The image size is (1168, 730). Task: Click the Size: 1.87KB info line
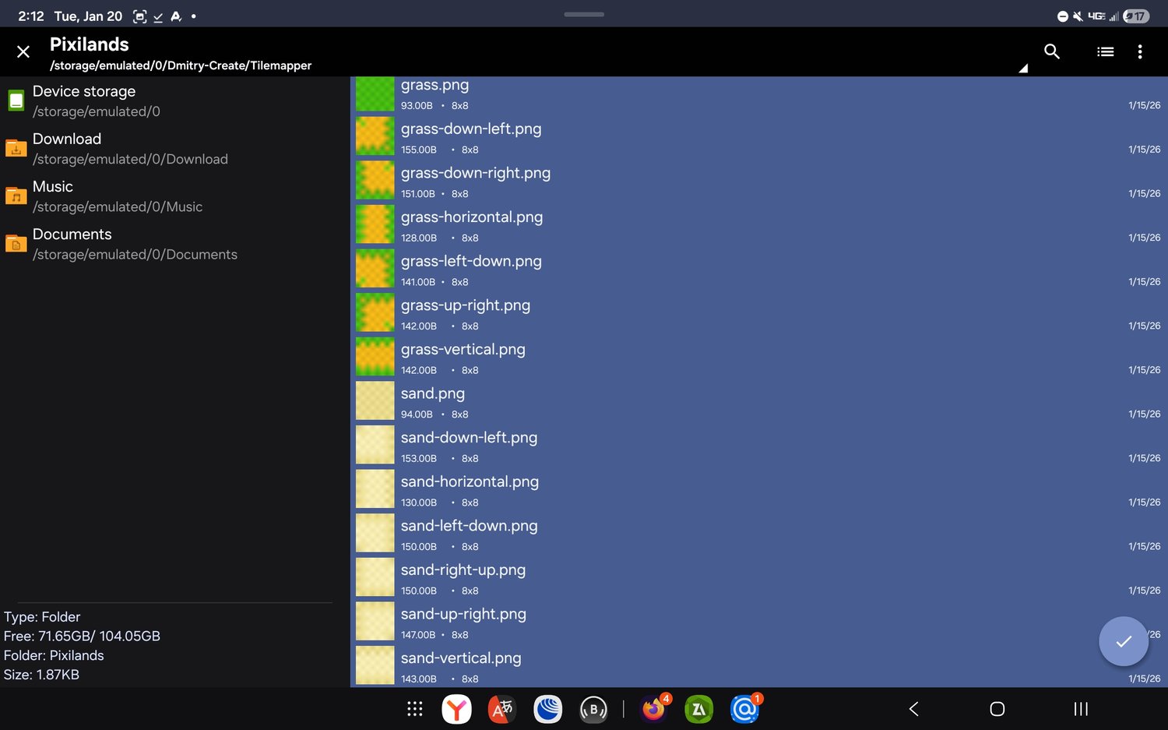point(41,675)
